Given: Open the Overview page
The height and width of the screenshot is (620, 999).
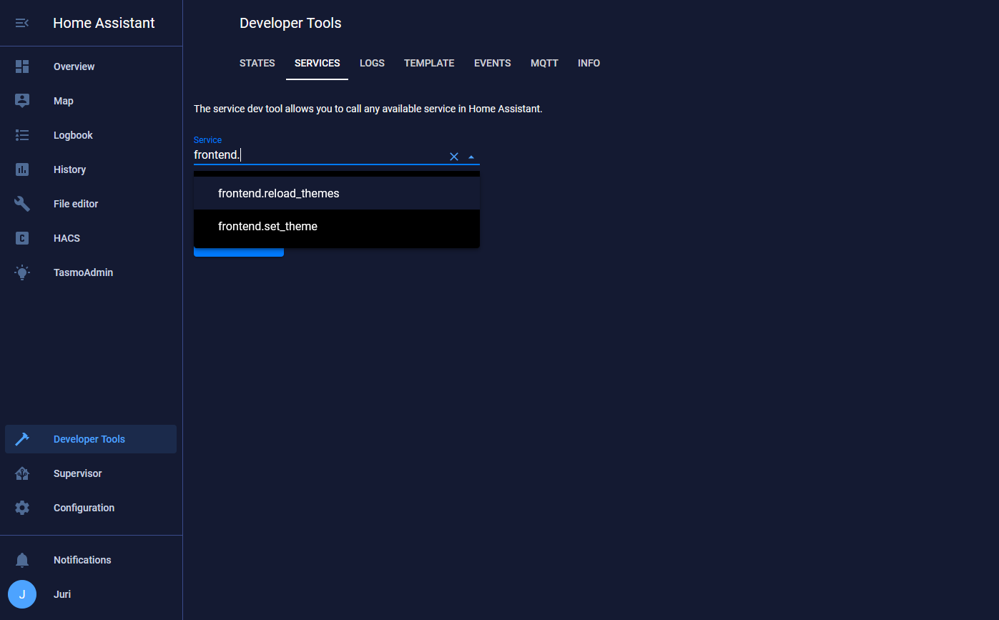Looking at the screenshot, I should click(91, 67).
